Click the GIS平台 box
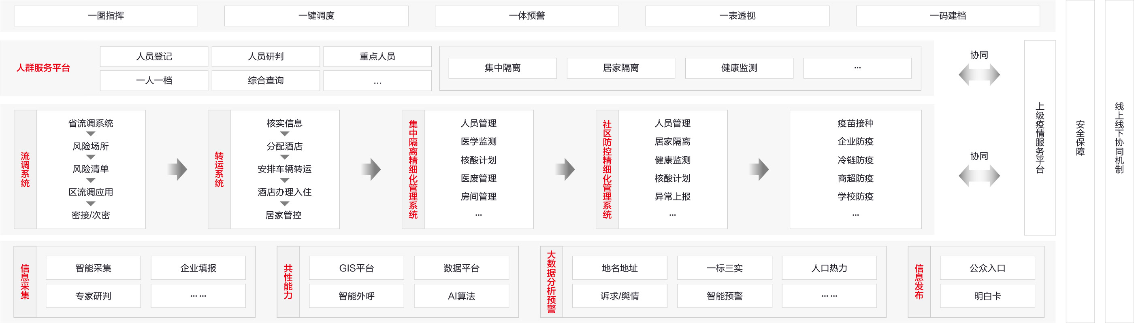Screen dimensions: 1134x323 [x=356, y=268]
